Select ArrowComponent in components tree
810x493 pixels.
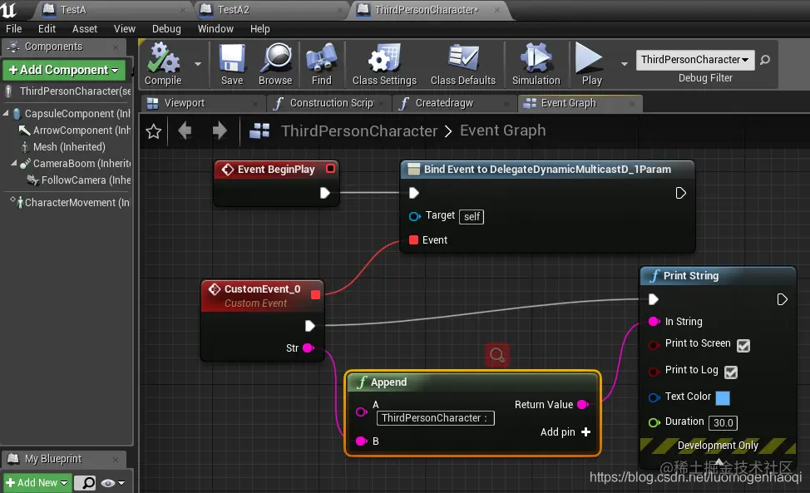pos(75,131)
